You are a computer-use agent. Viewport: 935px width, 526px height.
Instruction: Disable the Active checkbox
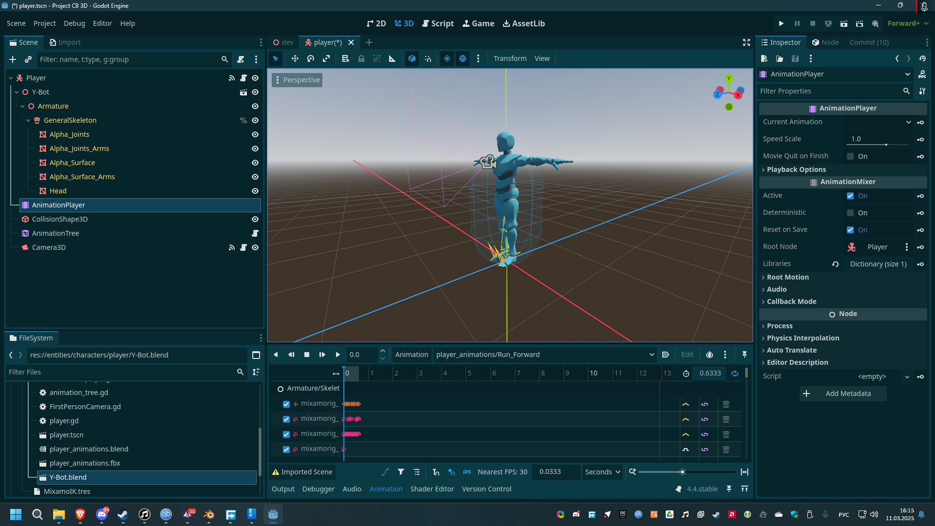[850, 196]
